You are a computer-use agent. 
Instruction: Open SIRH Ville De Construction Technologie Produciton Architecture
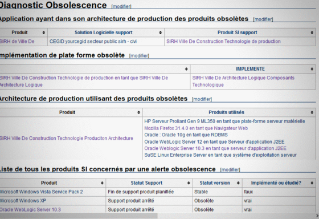[x=66, y=139]
